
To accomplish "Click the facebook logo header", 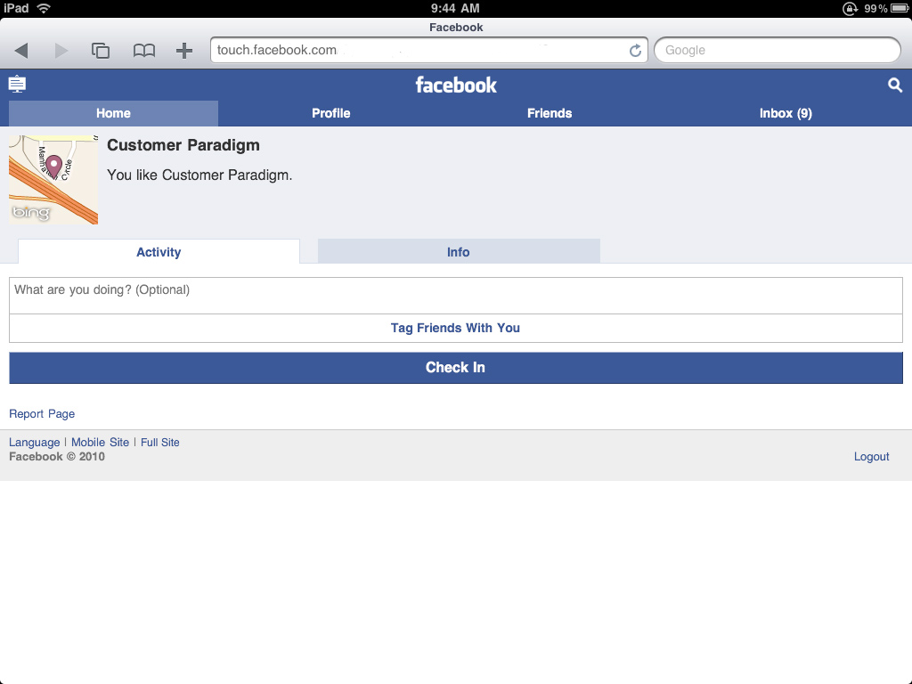I will pos(456,85).
